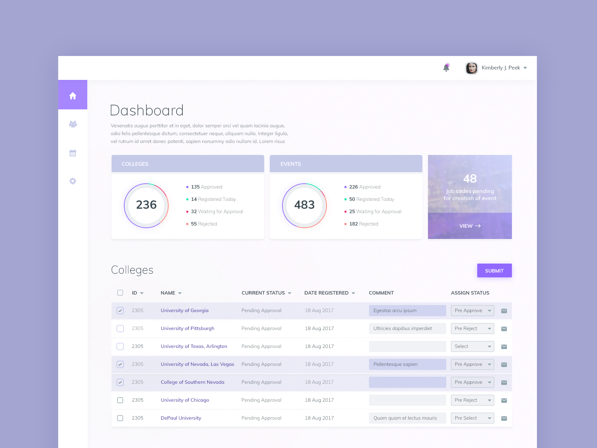The image size is (597, 448).
Task: Open the Calendar icon in sidebar
Action: 73,152
